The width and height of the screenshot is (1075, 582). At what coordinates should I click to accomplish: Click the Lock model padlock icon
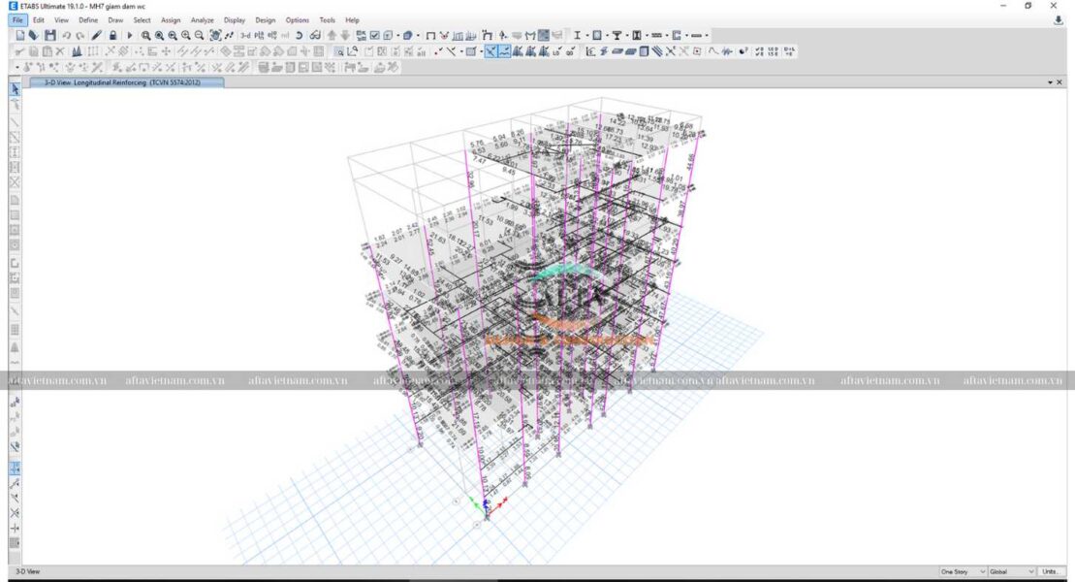coord(112,36)
